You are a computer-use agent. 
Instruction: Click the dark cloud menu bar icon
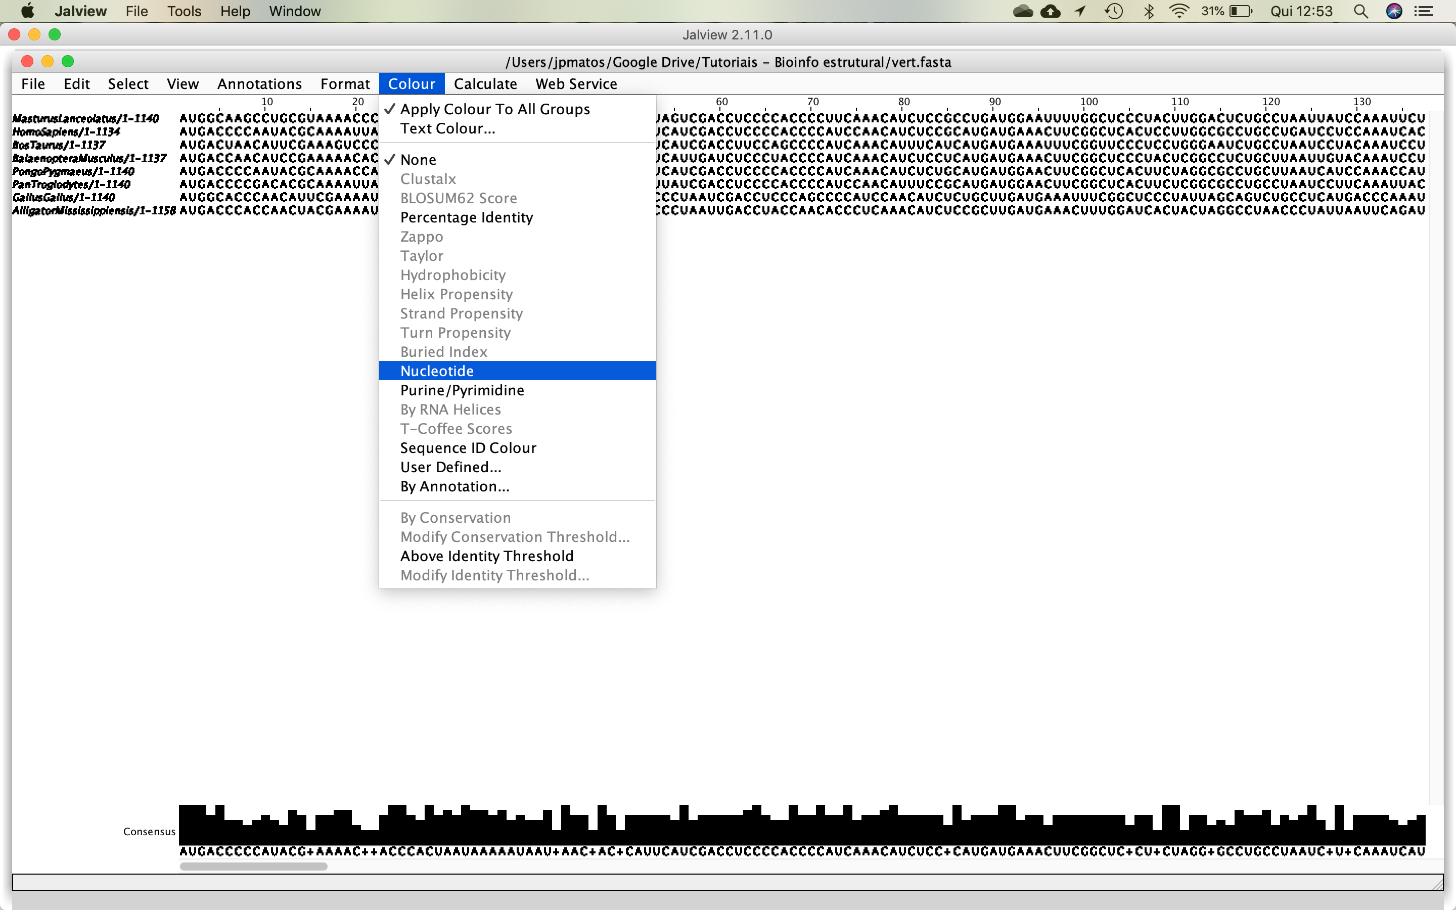point(1023,11)
